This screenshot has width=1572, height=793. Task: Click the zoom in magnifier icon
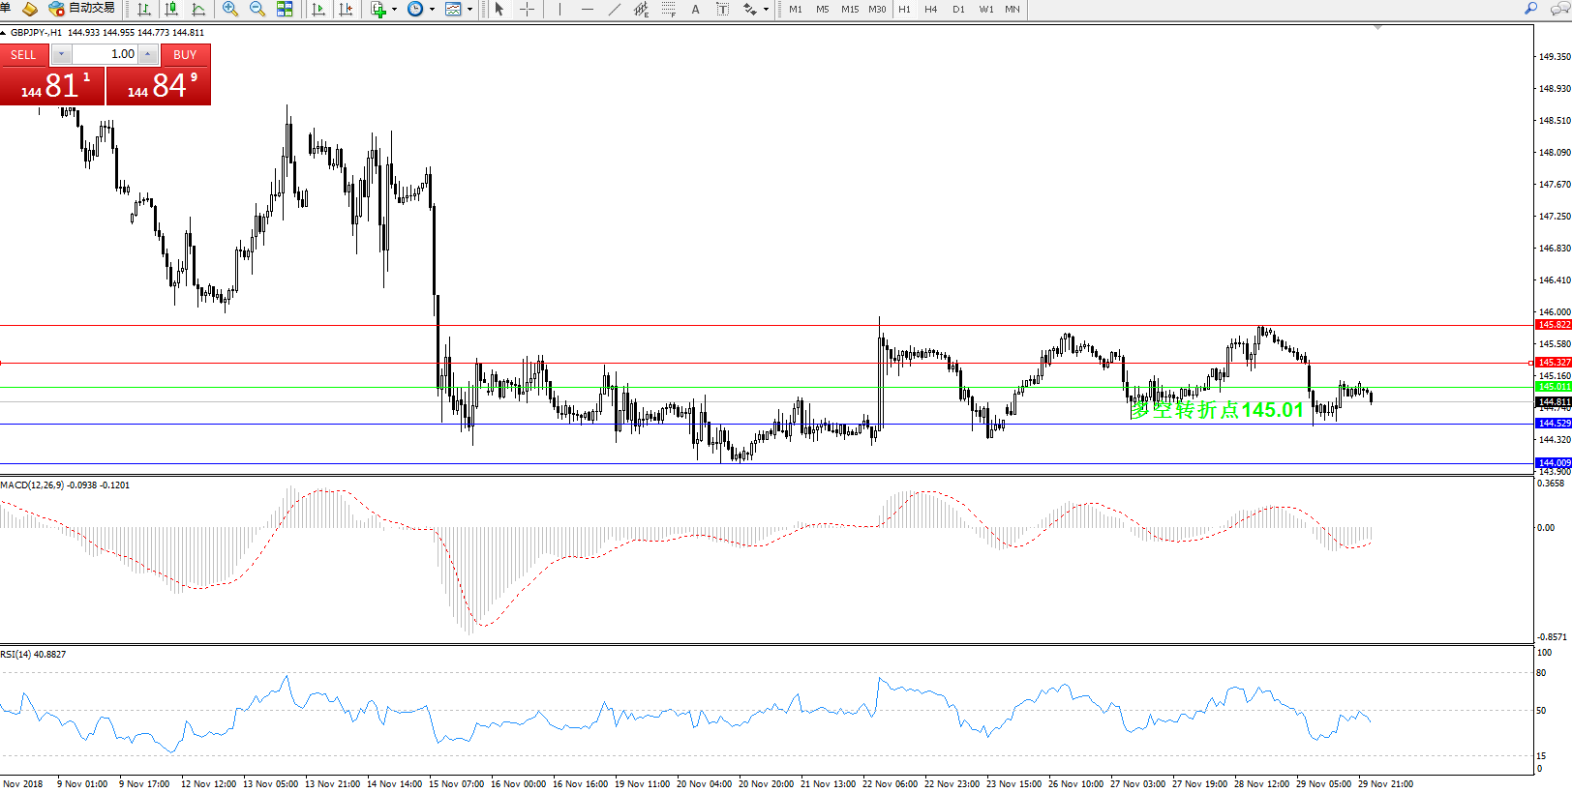point(230,10)
